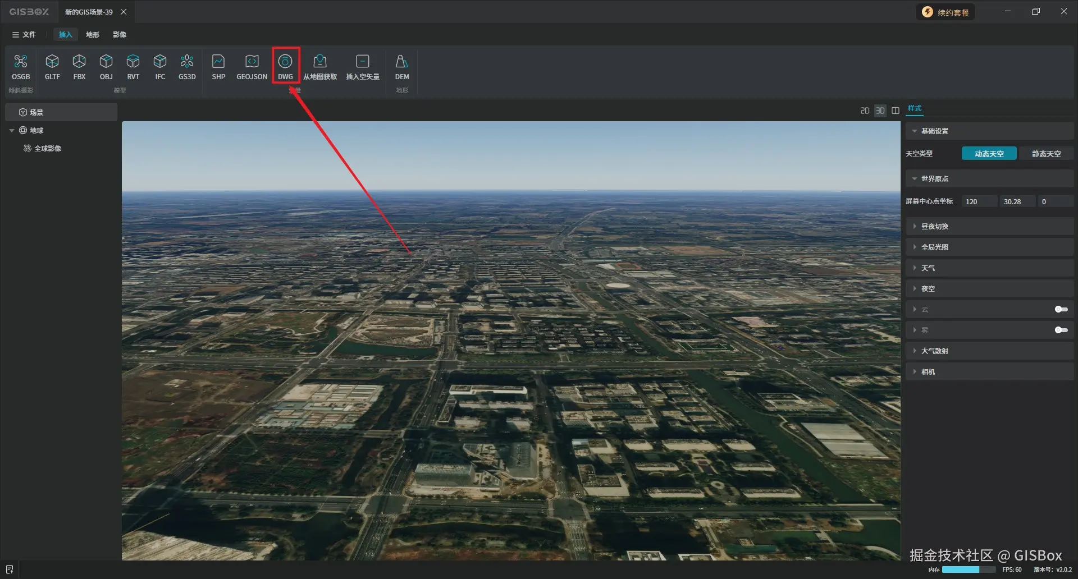Expand the 昼夜切换 section
This screenshot has width=1078, height=579.
click(989, 226)
